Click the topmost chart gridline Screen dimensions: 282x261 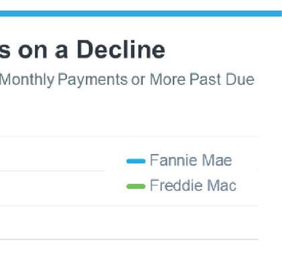pyautogui.click(x=129, y=136)
